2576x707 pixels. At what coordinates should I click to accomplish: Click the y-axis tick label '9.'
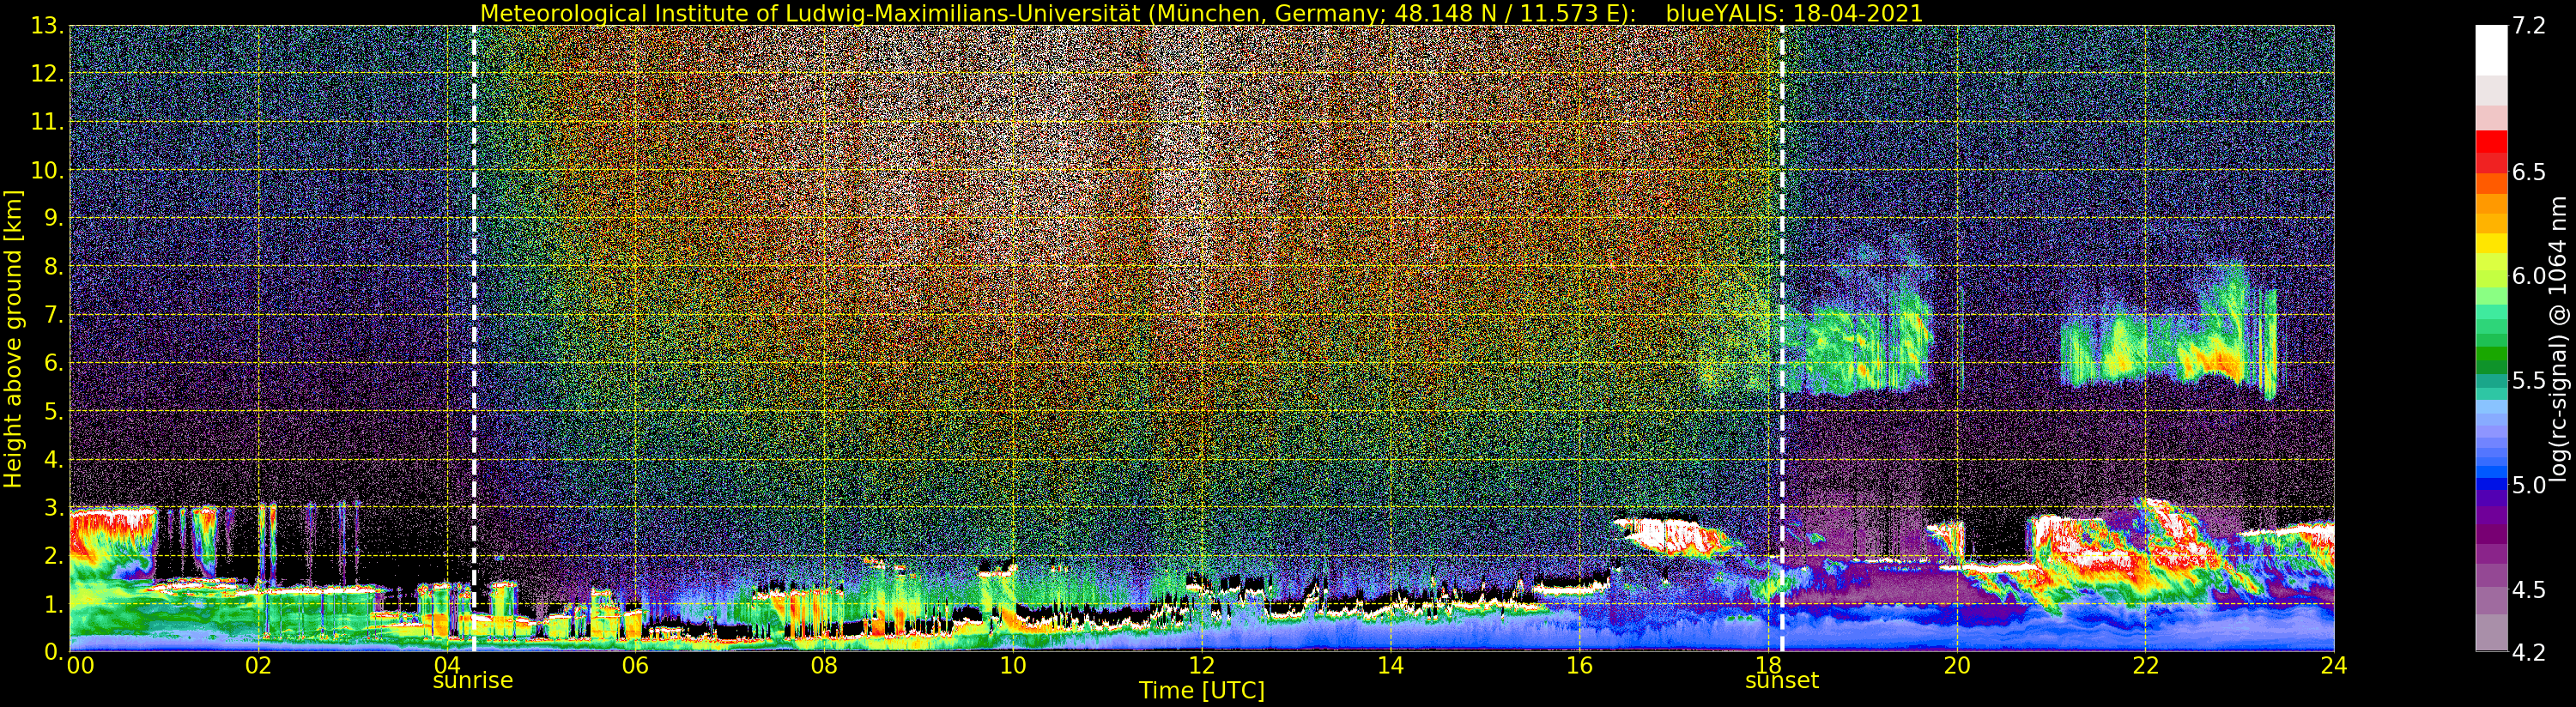pyautogui.click(x=54, y=218)
